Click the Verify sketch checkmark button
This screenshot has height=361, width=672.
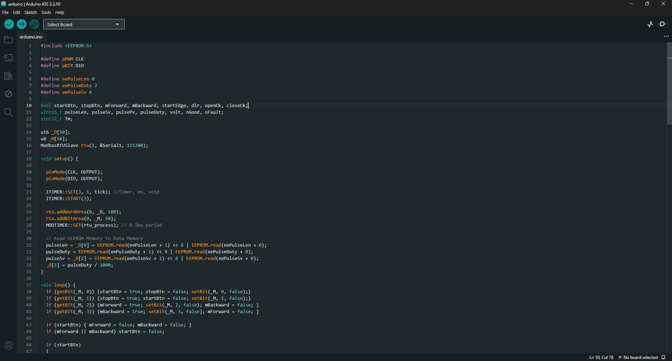9,24
